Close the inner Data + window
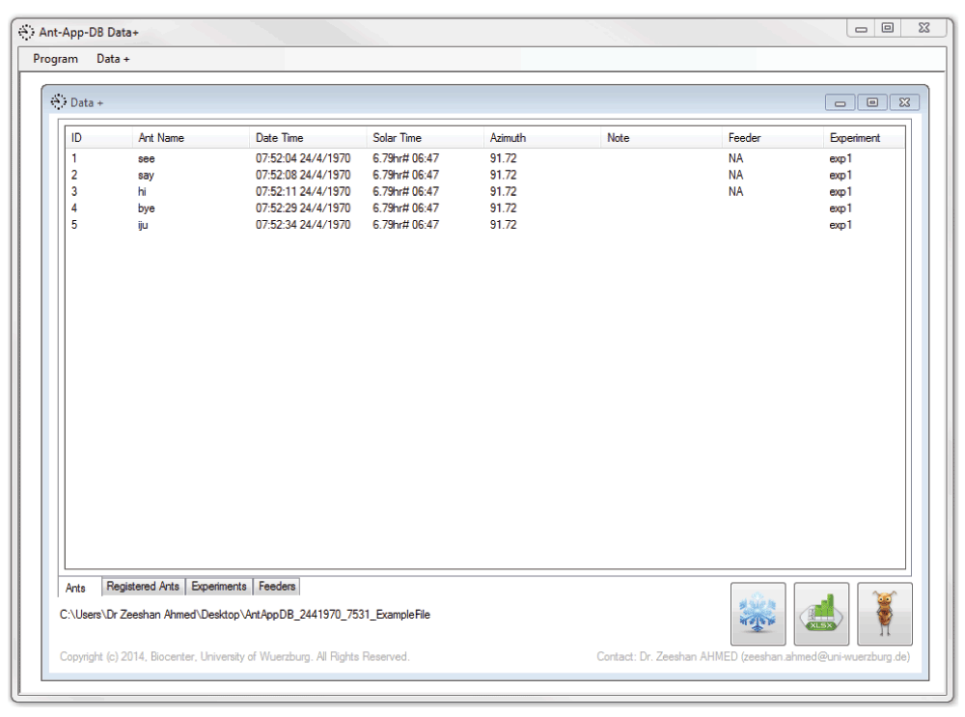The width and height of the screenshot is (965, 717). point(904,102)
